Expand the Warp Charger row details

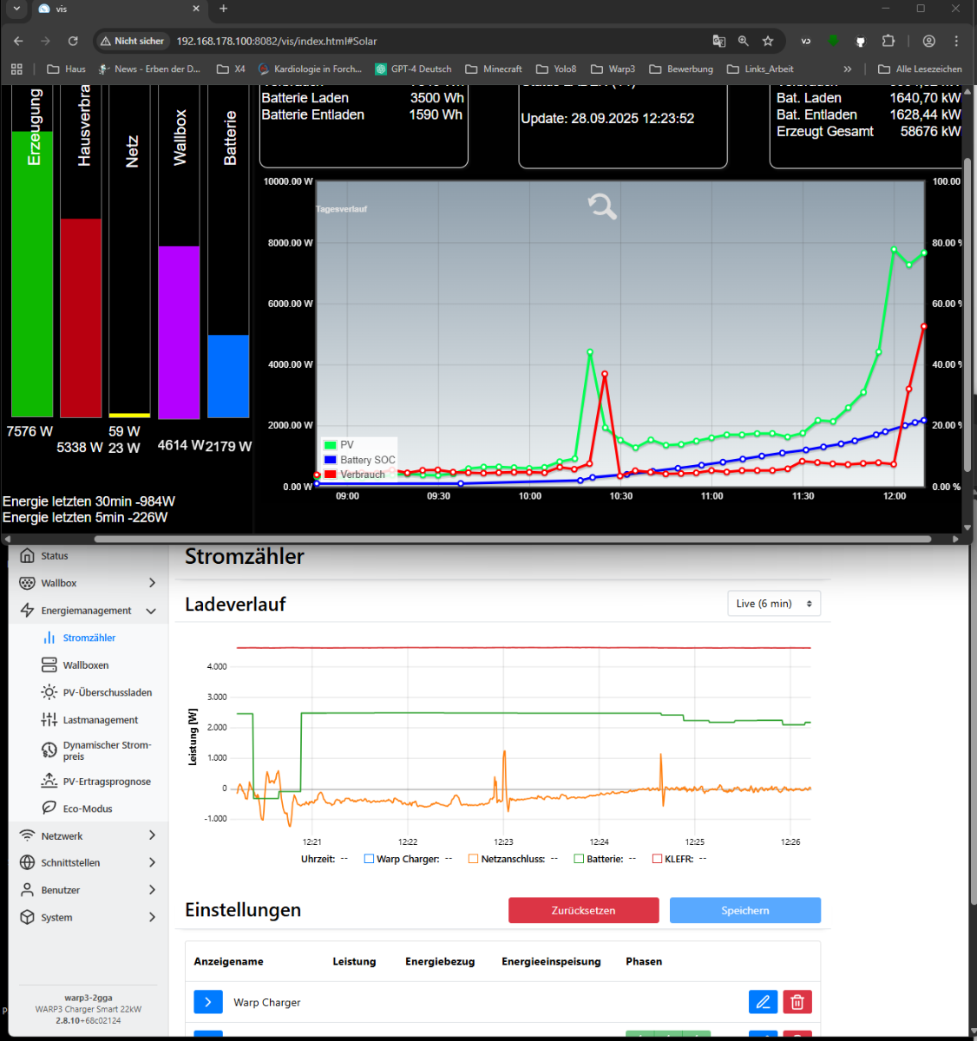[x=207, y=1002]
